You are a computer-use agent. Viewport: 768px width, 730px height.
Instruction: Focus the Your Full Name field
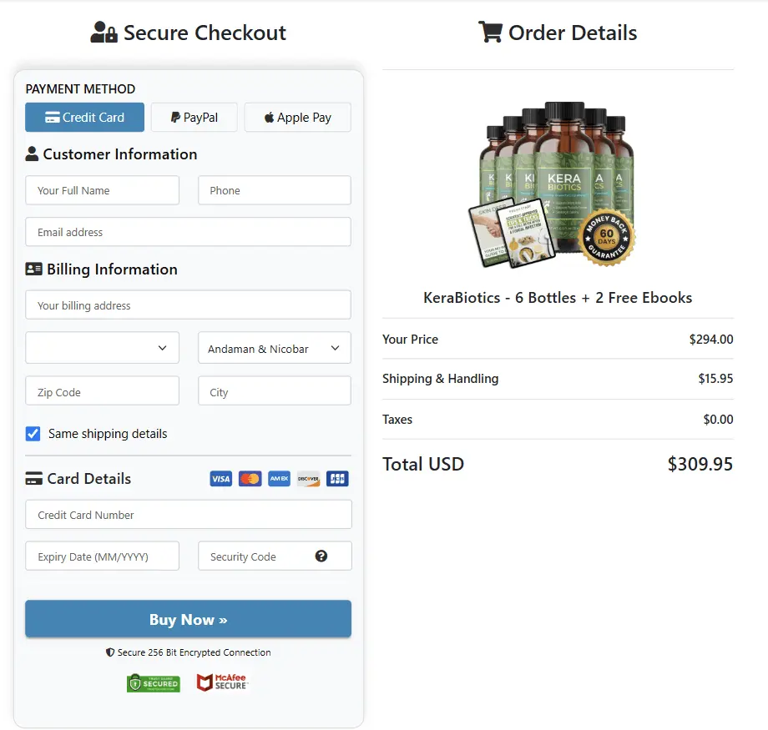tap(102, 190)
